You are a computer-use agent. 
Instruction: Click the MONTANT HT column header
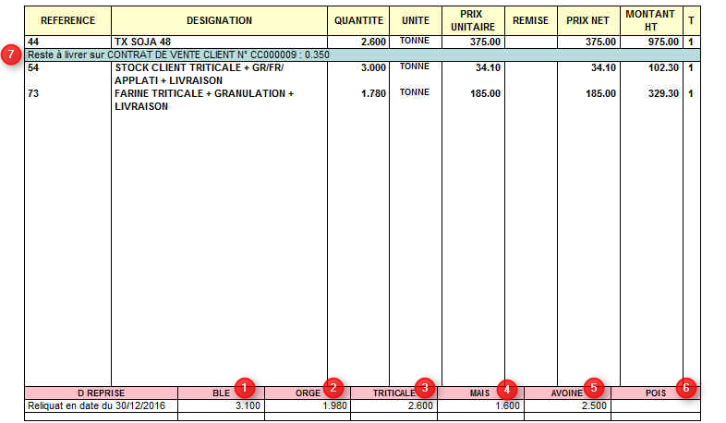(x=651, y=20)
